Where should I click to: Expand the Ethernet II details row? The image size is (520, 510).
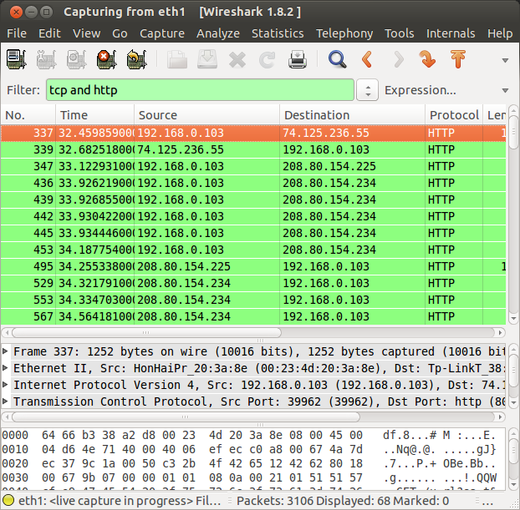click(5, 367)
